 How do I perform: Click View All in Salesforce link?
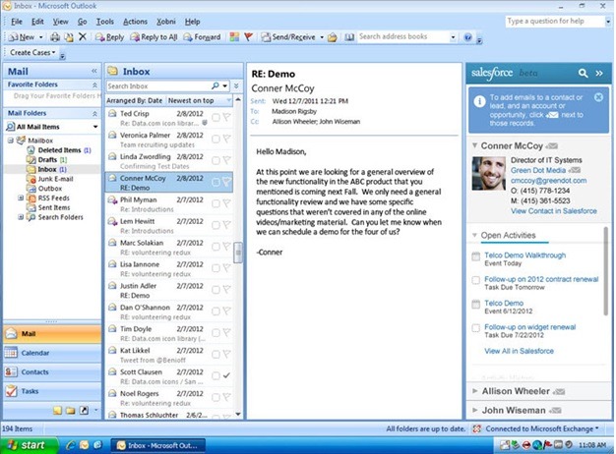pyautogui.click(x=519, y=351)
